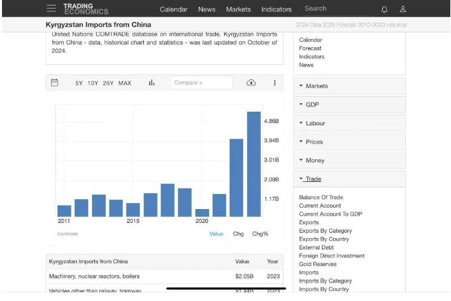Switch chart to Chg% view

[260, 234]
